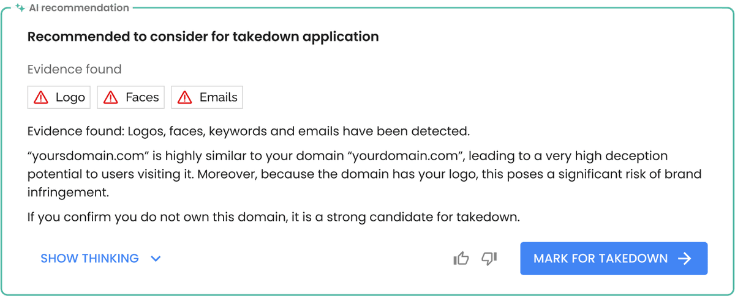Click the 'brand infringement' paragraph text
This screenshot has width=735, height=296.
coord(364,174)
